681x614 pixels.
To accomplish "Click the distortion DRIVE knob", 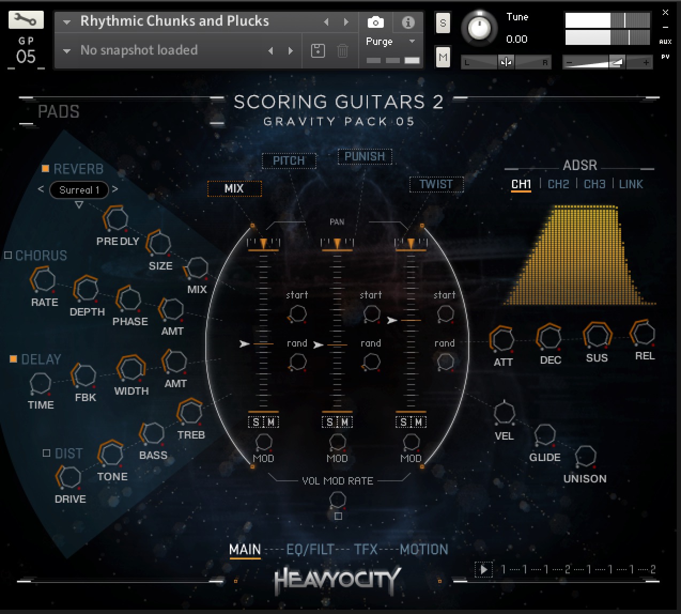I will pyautogui.click(x=70, y=477).
